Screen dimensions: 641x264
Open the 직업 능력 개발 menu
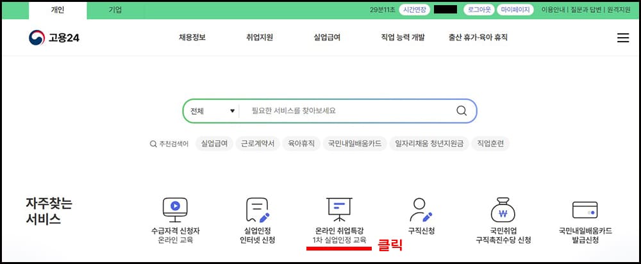[x=403, y=38]
